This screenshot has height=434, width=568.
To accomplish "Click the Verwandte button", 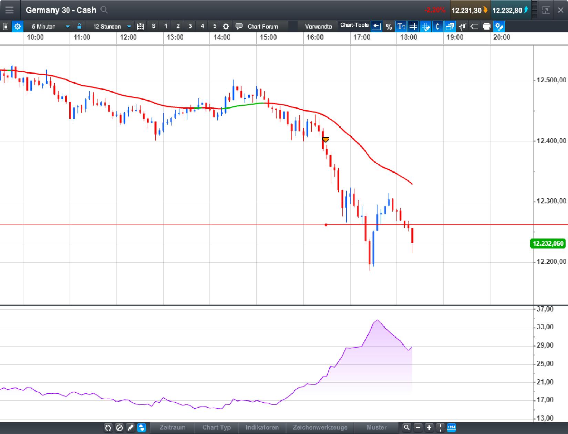I will point(317,26).
